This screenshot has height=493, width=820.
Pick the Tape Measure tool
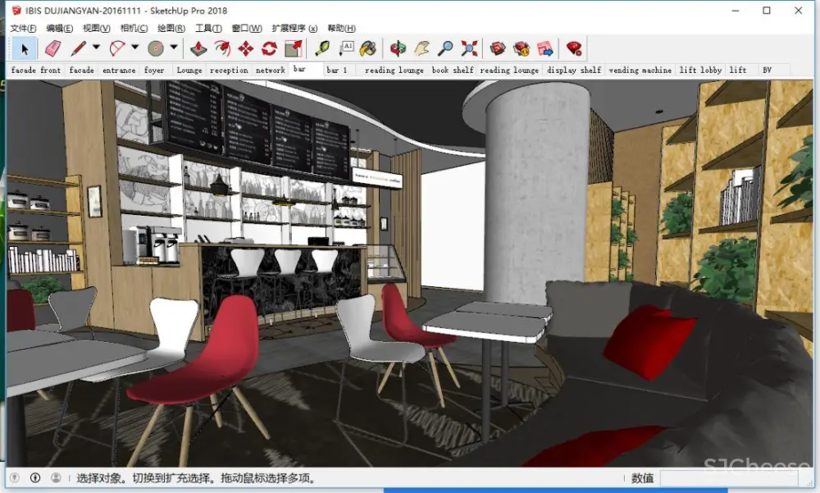[321, 48]
